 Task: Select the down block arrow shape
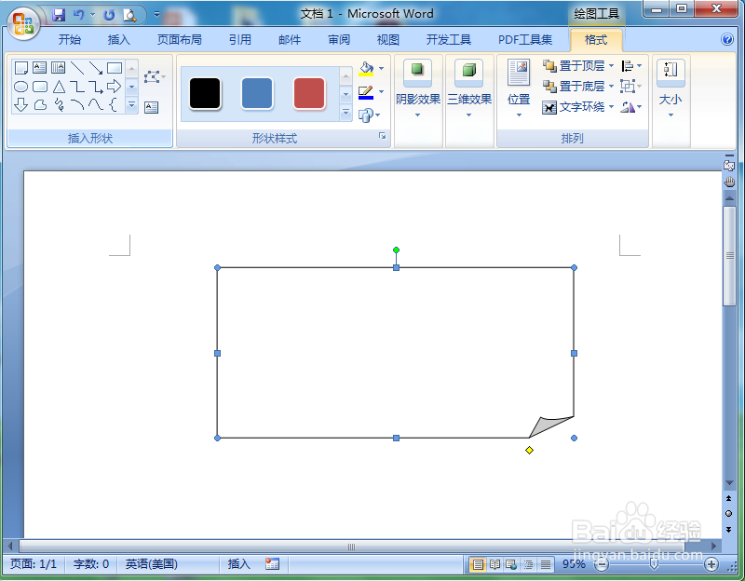pos(20,104)
